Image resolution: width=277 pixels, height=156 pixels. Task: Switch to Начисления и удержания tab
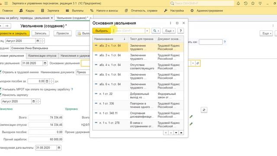pos(75,56)
